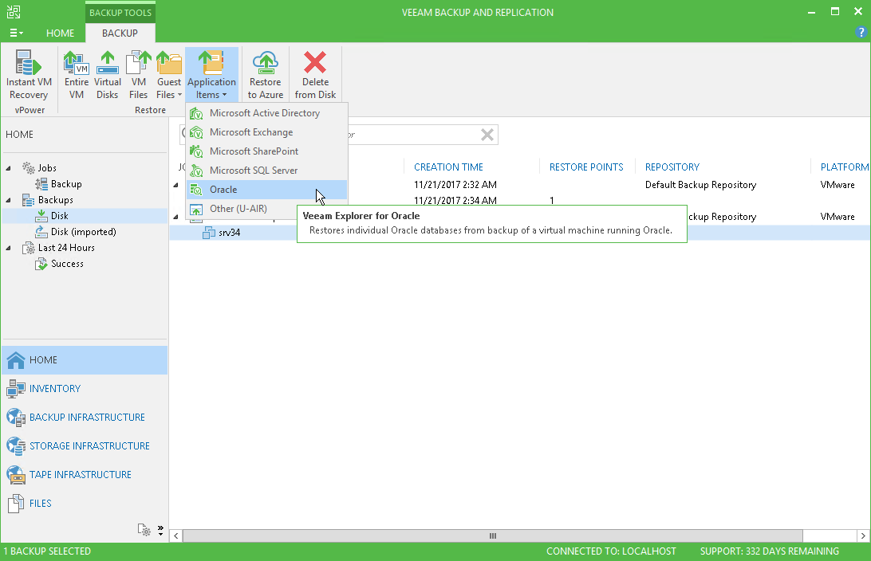Click Microsoft SharePoint explorer icon
This screenshot has width=871, height=561.
(196, 151)
